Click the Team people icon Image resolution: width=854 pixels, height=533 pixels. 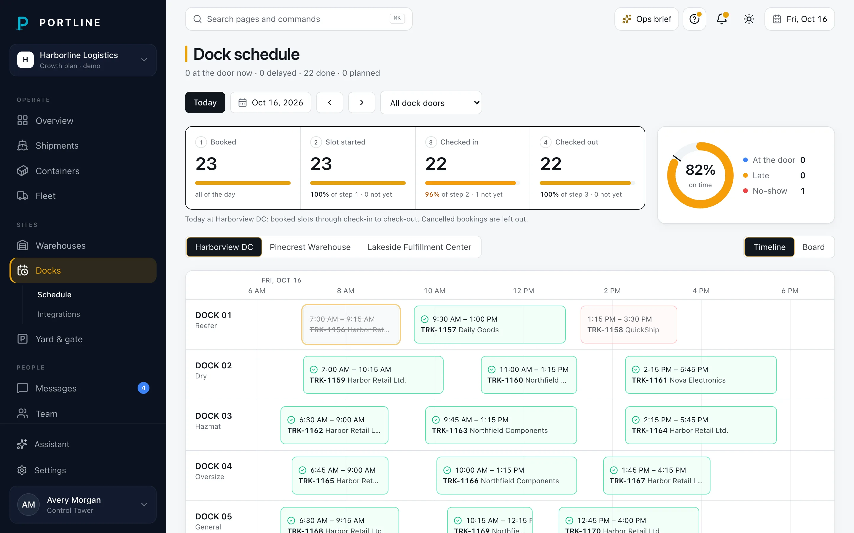point(23,413)
